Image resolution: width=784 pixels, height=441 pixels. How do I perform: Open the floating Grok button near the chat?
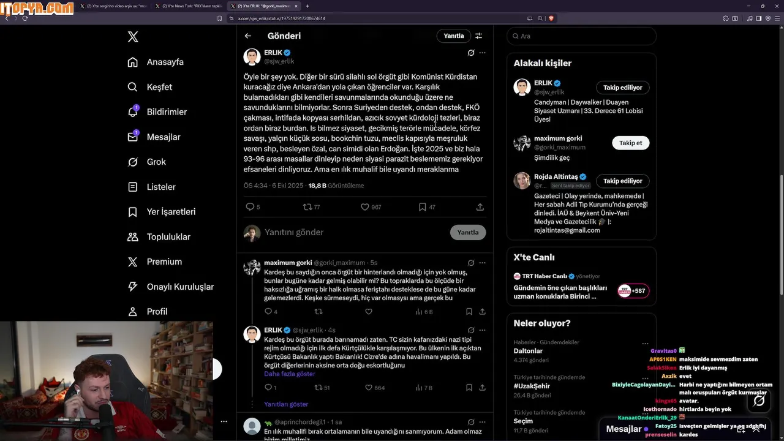(x=759, y=401)
